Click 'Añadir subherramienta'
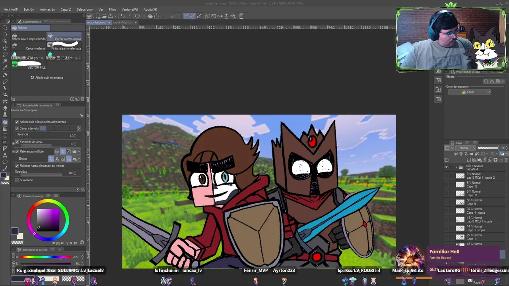 [47, 77]
